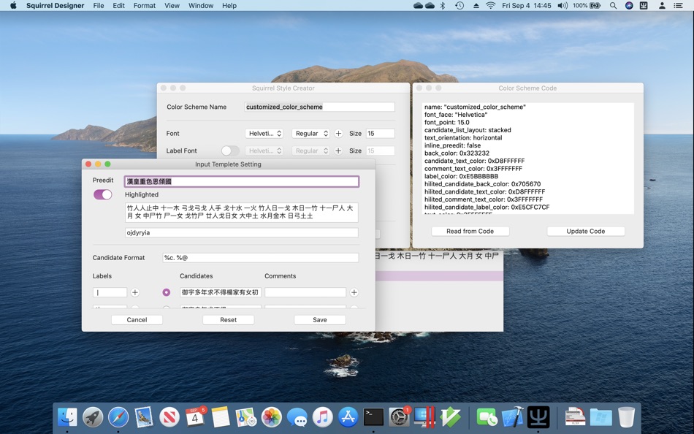Open the Font family Helveti... dropdown
The width and height of the screenshot is (694, 434).
coord(264,133)
